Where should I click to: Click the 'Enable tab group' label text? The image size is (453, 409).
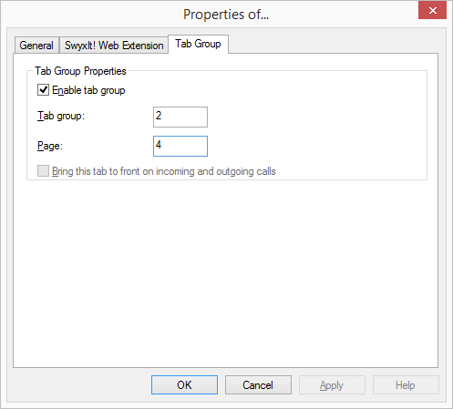point(88,90)
